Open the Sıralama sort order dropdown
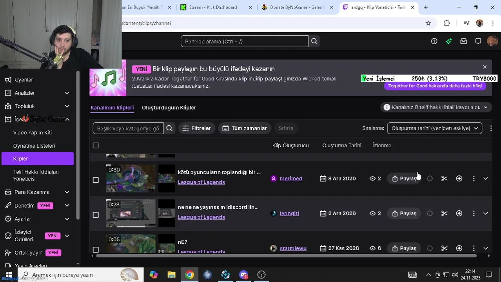501x282 pixels. tap(434, 128)
